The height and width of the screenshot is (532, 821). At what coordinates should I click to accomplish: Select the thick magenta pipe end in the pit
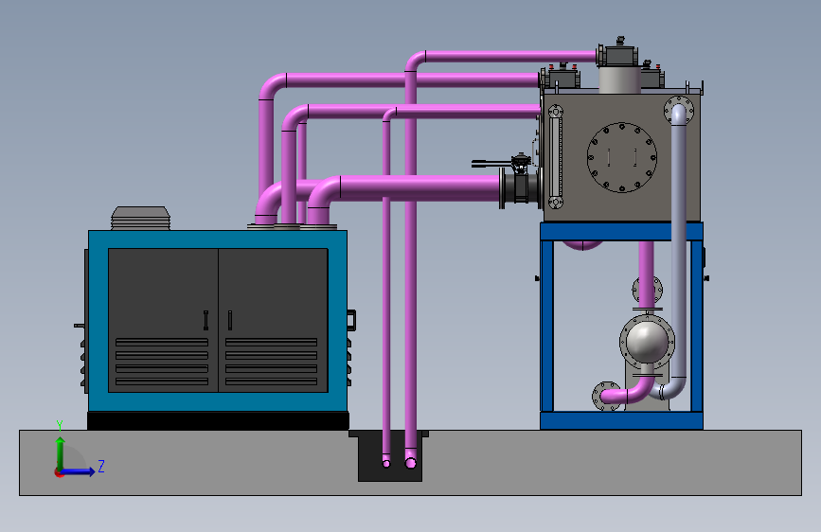[411, 462]
